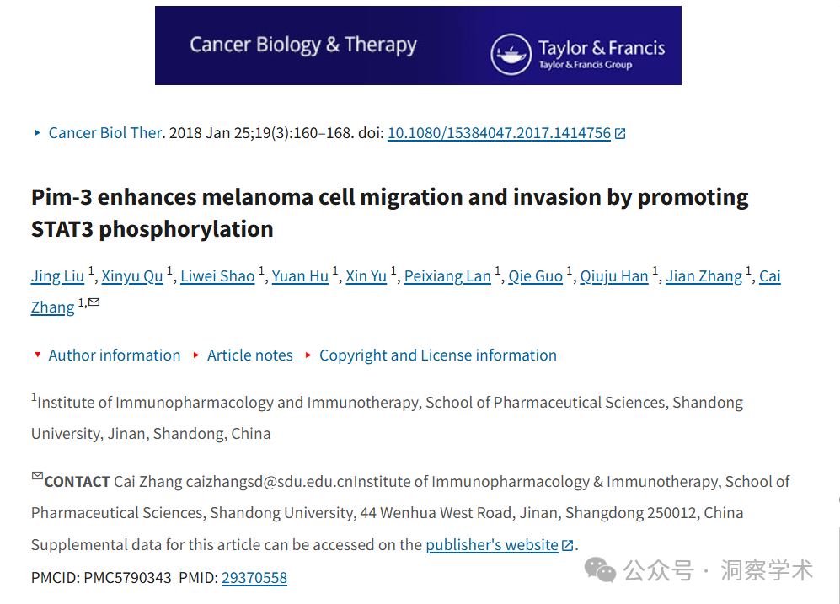
Task: Expand the Cancer Biol Ther journal triangle
Action: pos(37,133)
